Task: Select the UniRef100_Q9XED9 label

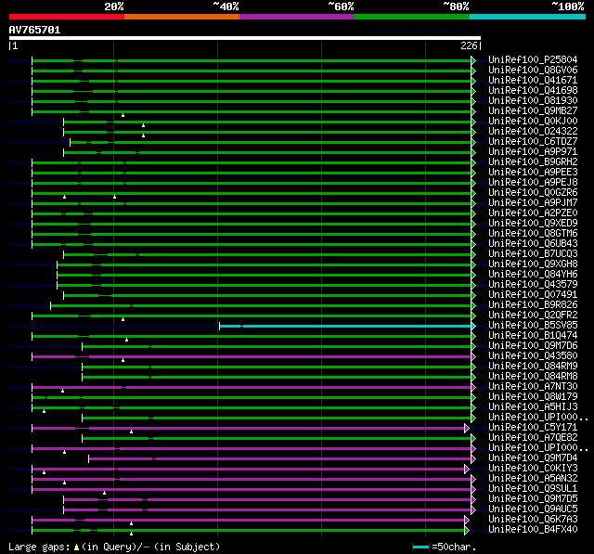Action: coord(533,224)
